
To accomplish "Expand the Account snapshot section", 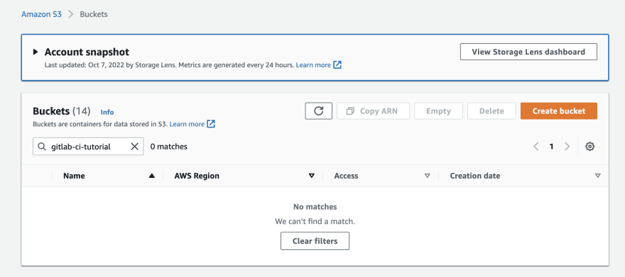I will 36,52.
